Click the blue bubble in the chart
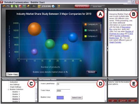The width and height of the screenshot is (139, 104). point(73,37)
